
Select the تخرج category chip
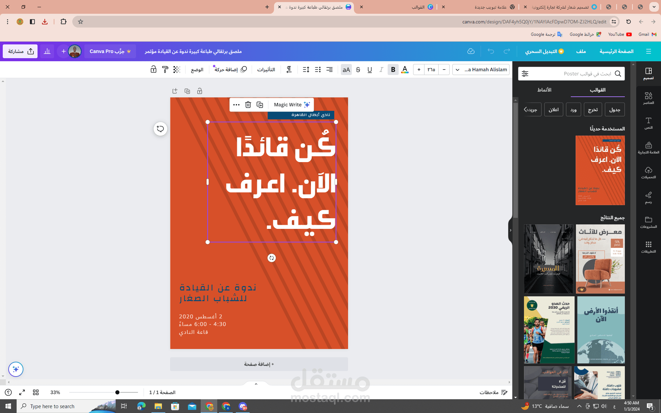pyautogui.click(x=593, y=109)
